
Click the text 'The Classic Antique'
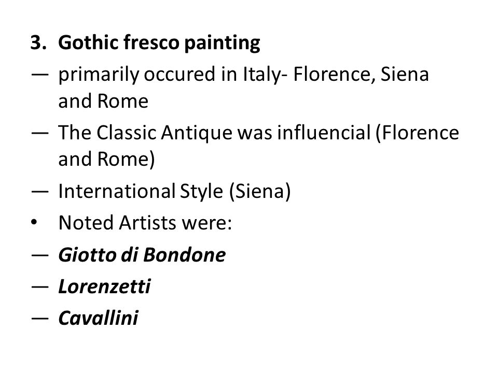pyautogui.click(x=145, y=133)
